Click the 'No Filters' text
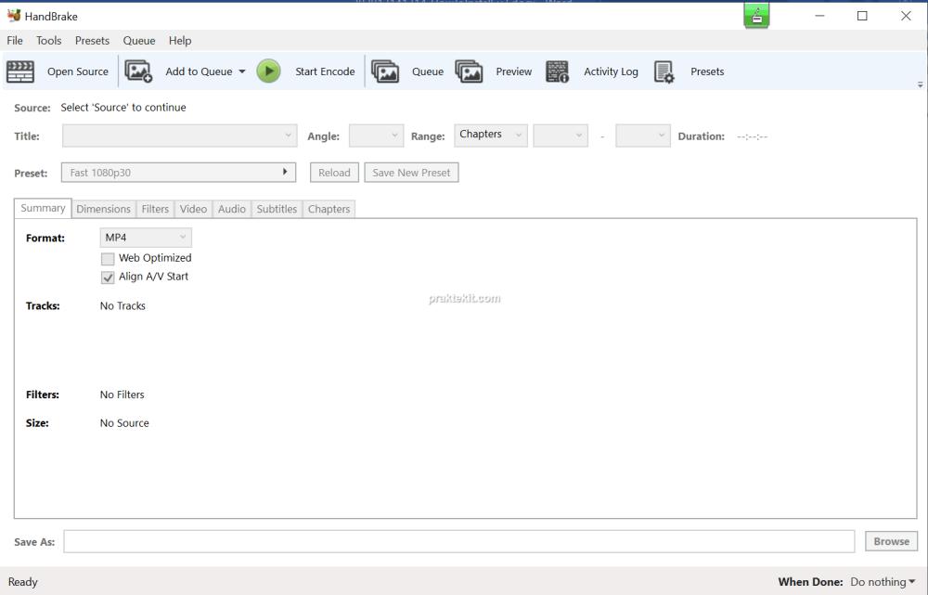 [122, 395]
